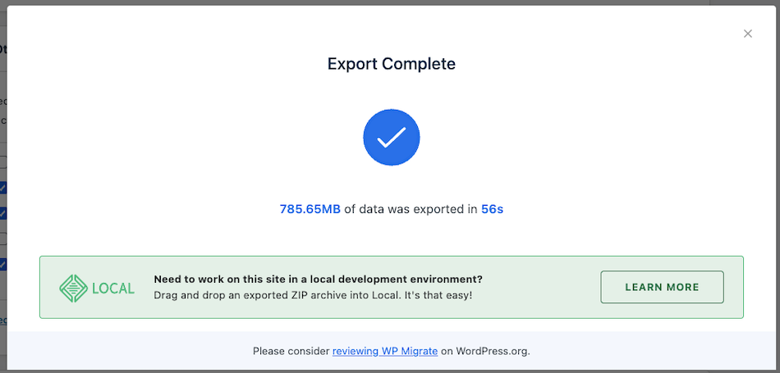Click the 'Drag and drop an exported ZIP' text
Viewport: 780px width, 373px height.
pos(313,295)
